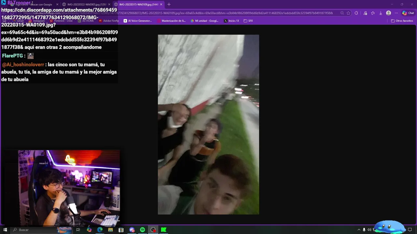The height and width of the screenshot is (234, 417).
Task: Open the Windows notification center
Action: coord(410,230)
